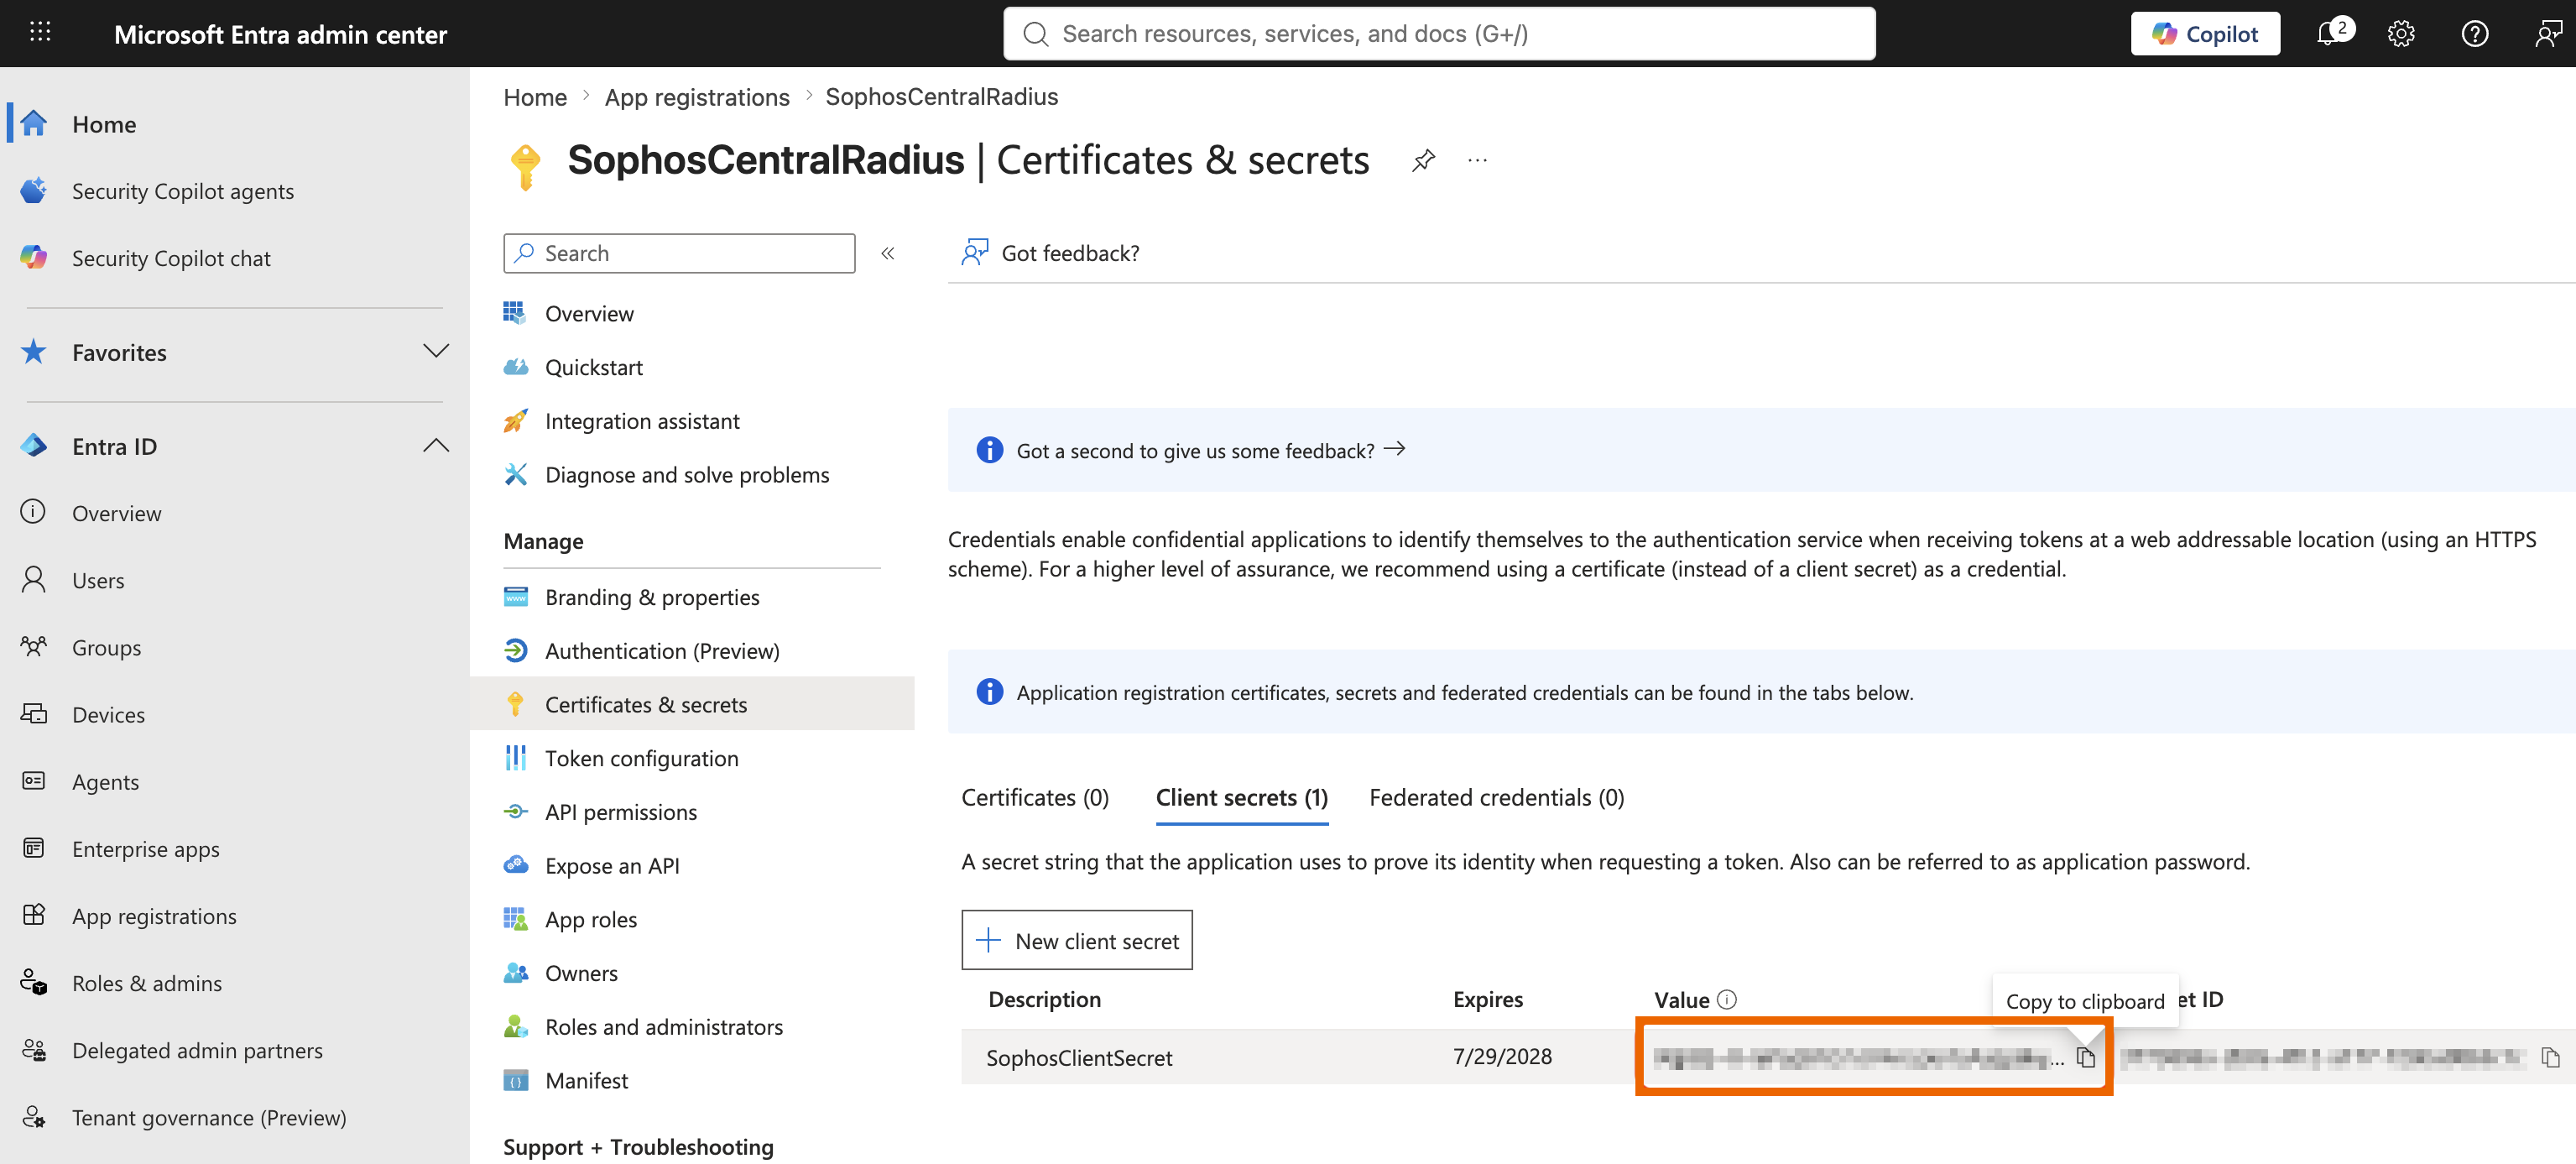2576x1164 pixels.
Task: Open the ellipsis more options menu
Action: (x=1477, y=160)
